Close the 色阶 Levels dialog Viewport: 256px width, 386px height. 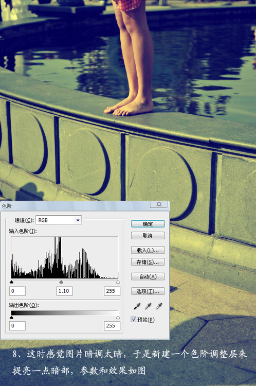pyautogui.click(x=159, y=204)
